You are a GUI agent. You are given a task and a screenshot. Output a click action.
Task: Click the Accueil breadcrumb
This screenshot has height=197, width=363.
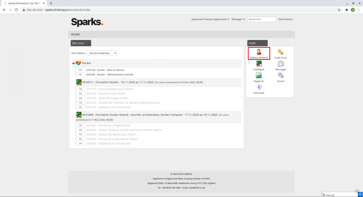click(75, 34)
